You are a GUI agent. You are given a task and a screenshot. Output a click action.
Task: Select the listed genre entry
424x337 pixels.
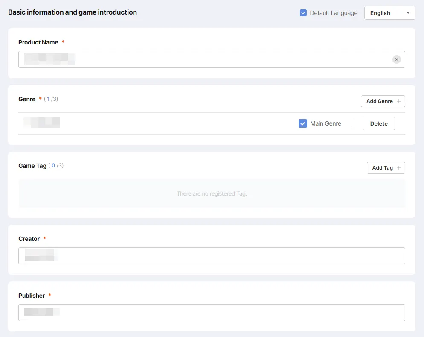tap(41, 123)
